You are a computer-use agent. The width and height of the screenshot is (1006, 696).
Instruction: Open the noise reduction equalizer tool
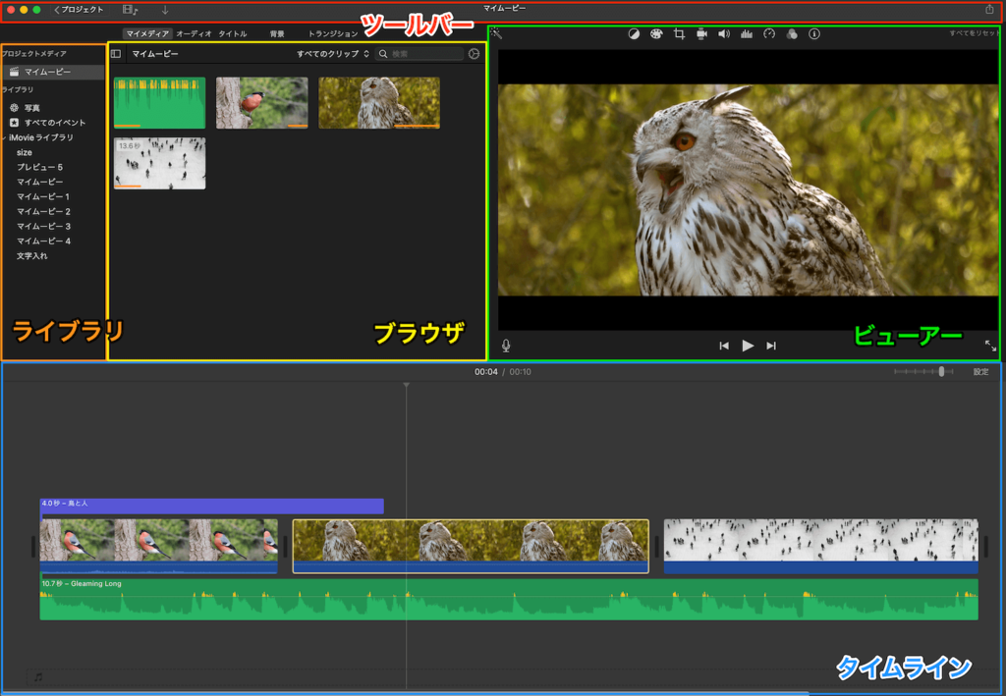[x=746, y=33]
